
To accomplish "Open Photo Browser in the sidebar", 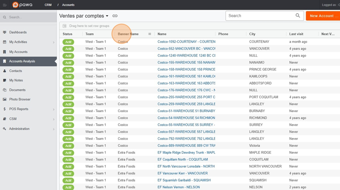I will (20, 99).
